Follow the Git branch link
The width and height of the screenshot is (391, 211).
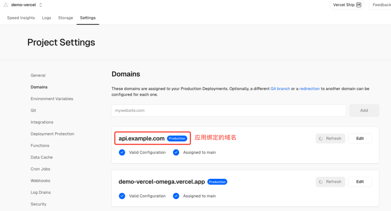pos(280,89)
